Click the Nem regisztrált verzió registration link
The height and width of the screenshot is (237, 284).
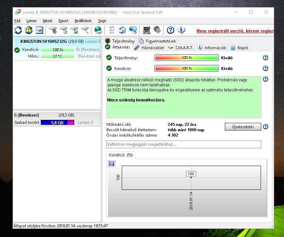[235, 31]
